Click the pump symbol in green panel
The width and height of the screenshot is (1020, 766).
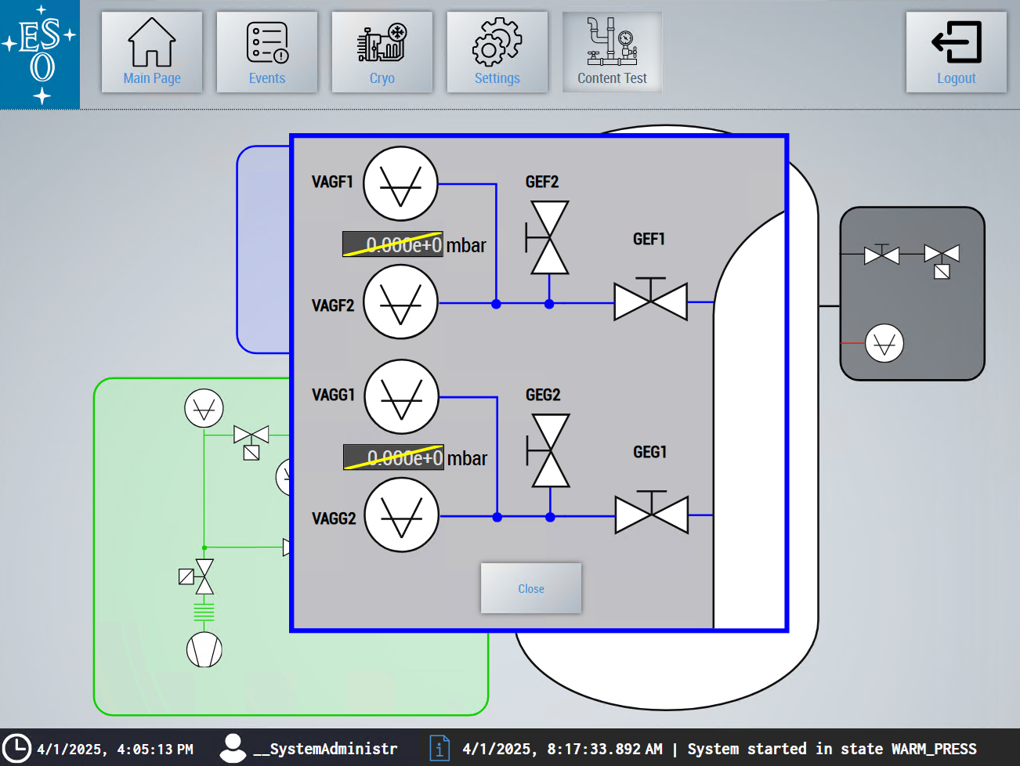pyautogui.click(x=204, y=649)
